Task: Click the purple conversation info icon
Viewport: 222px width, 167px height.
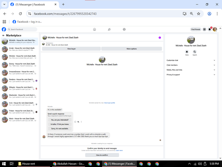Action: point(160,38)
